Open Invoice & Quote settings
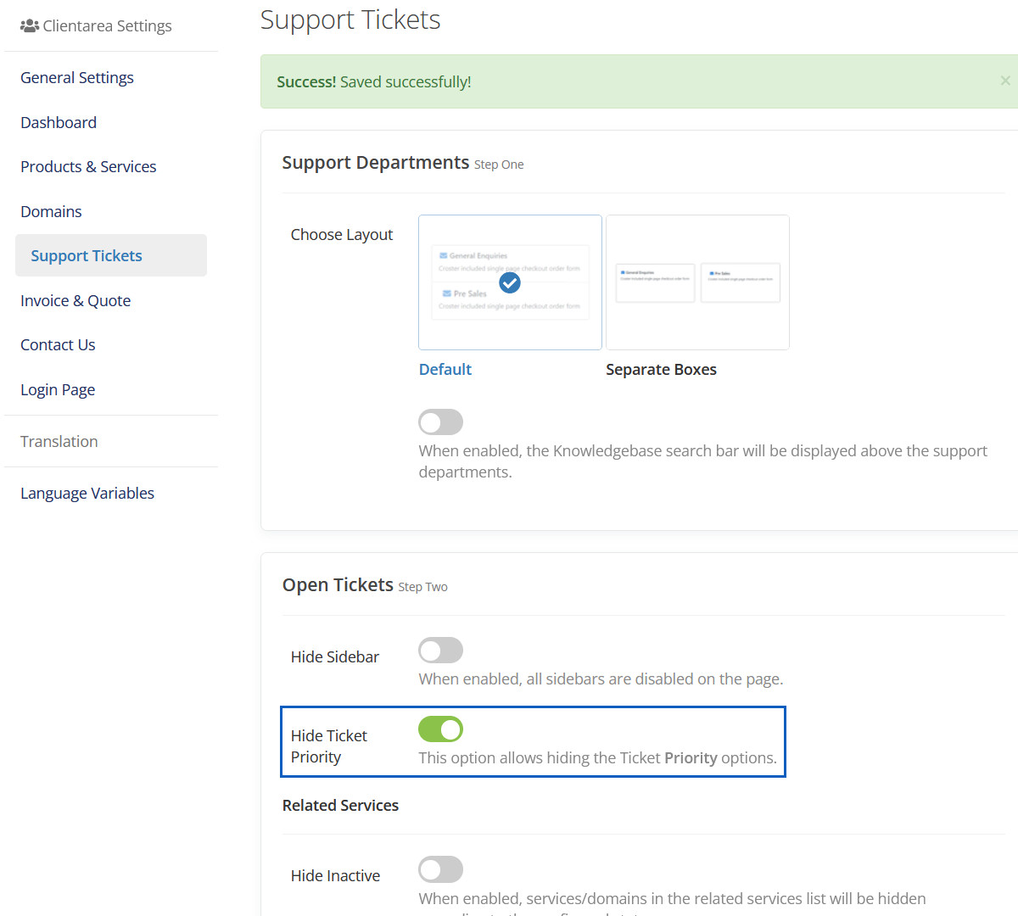Viewport: 1018px width, 916px height. click(x=76, y=300)
